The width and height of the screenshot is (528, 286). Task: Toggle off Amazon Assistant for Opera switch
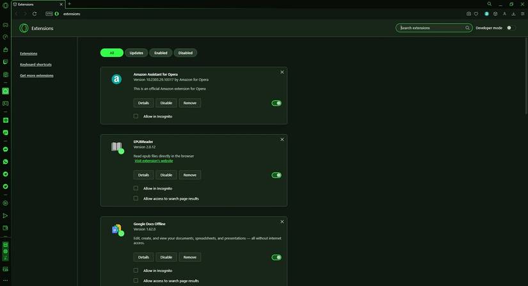click(276, 103)
